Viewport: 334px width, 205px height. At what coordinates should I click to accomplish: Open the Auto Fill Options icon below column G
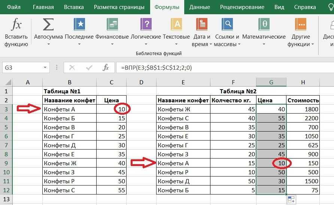pos(291,200)
